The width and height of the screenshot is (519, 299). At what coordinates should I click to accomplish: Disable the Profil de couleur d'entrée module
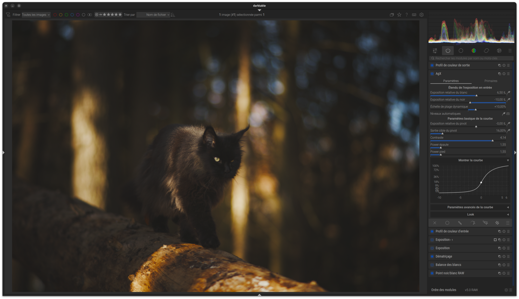(x=432, y=232)
